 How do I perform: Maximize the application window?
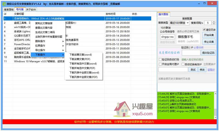(x=204, y=3)
